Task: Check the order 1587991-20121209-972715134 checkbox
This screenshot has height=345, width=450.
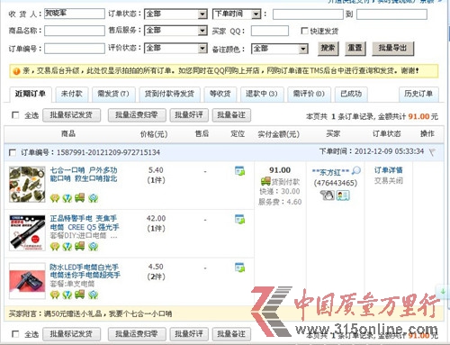Action: [13, 152]
